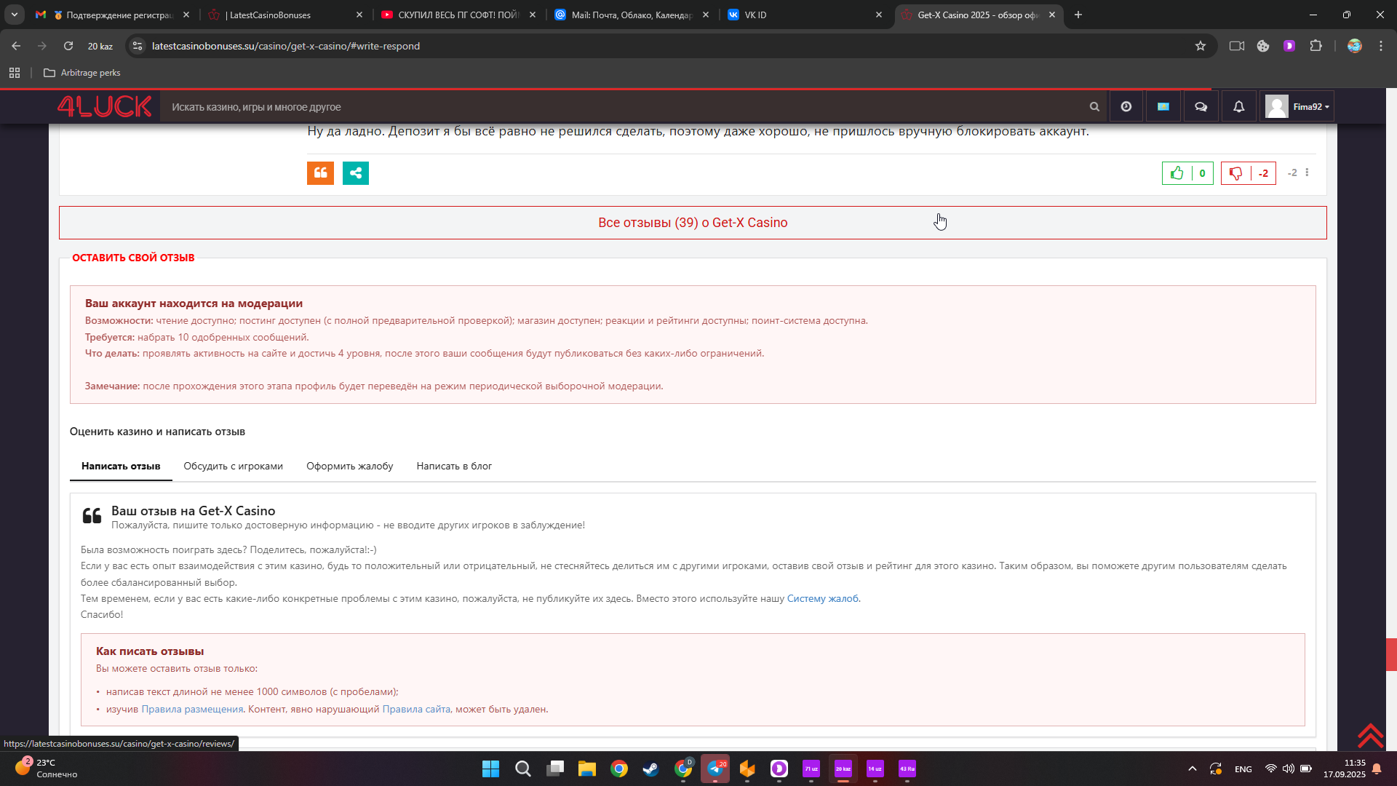Screen dimensions: 1397x786
Task: Switch to Mail Почта Облако tab
Action: point(632,15)
